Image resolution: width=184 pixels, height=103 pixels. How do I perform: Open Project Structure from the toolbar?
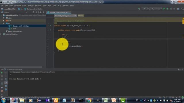(178, 9)
